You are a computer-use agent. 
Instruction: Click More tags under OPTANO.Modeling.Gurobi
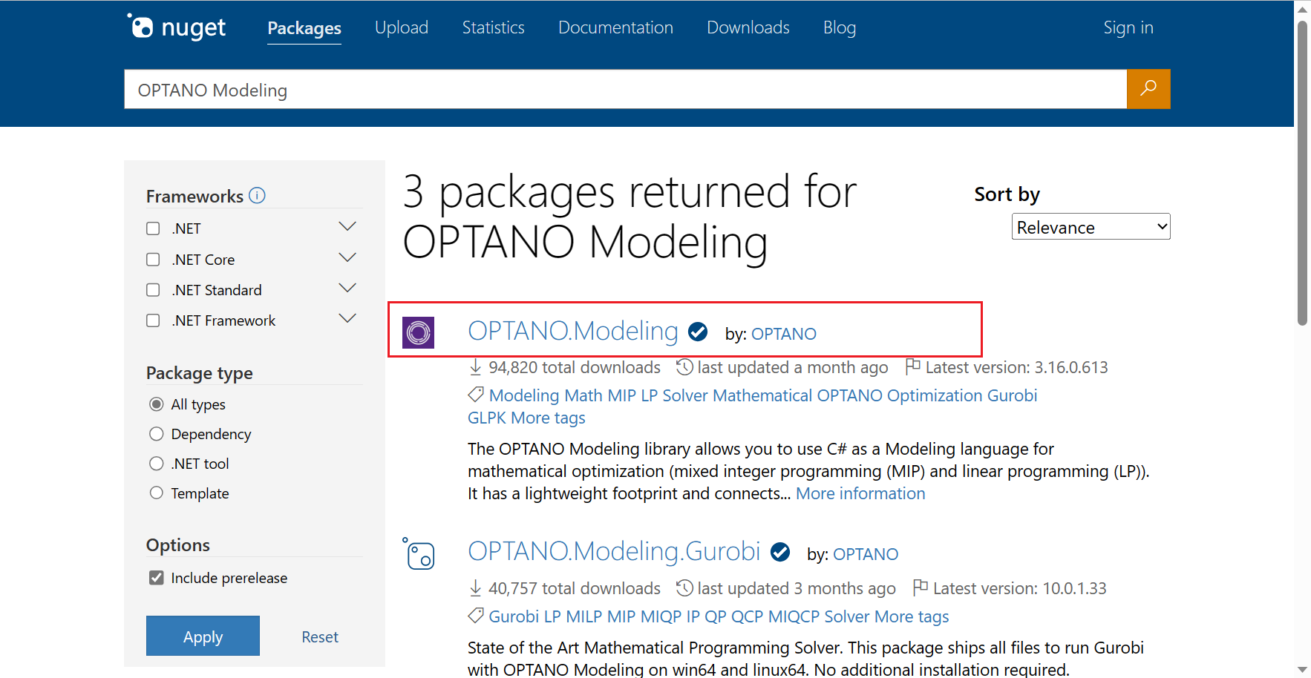[x=912, y=616]
